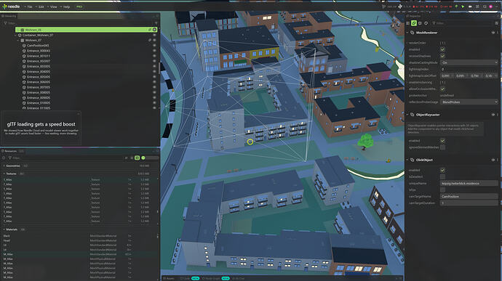
Task: Open the File menu
Action: click(29, 7)
